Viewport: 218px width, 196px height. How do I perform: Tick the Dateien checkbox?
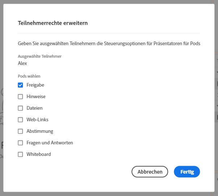click(21, 108)
